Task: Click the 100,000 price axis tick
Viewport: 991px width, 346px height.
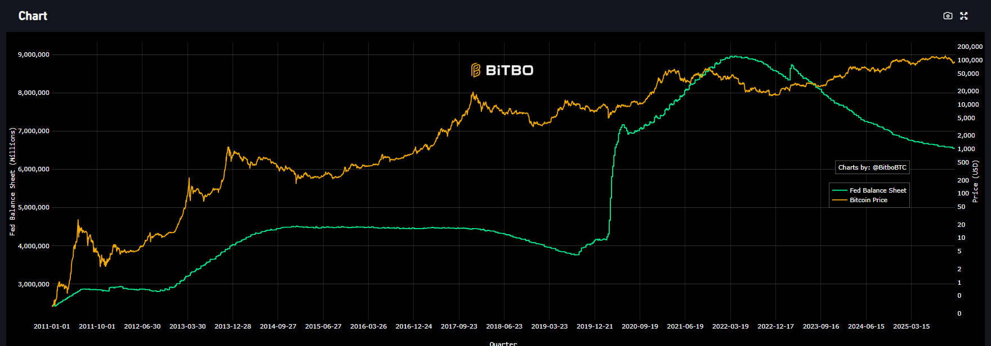Action: click(x=970, y=60)
